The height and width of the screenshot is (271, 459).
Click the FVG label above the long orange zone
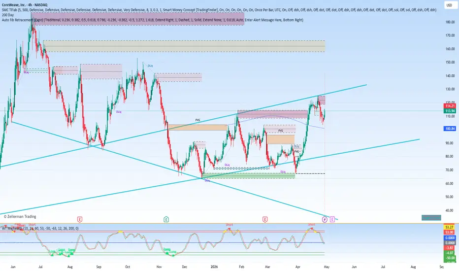pos(197,120)
